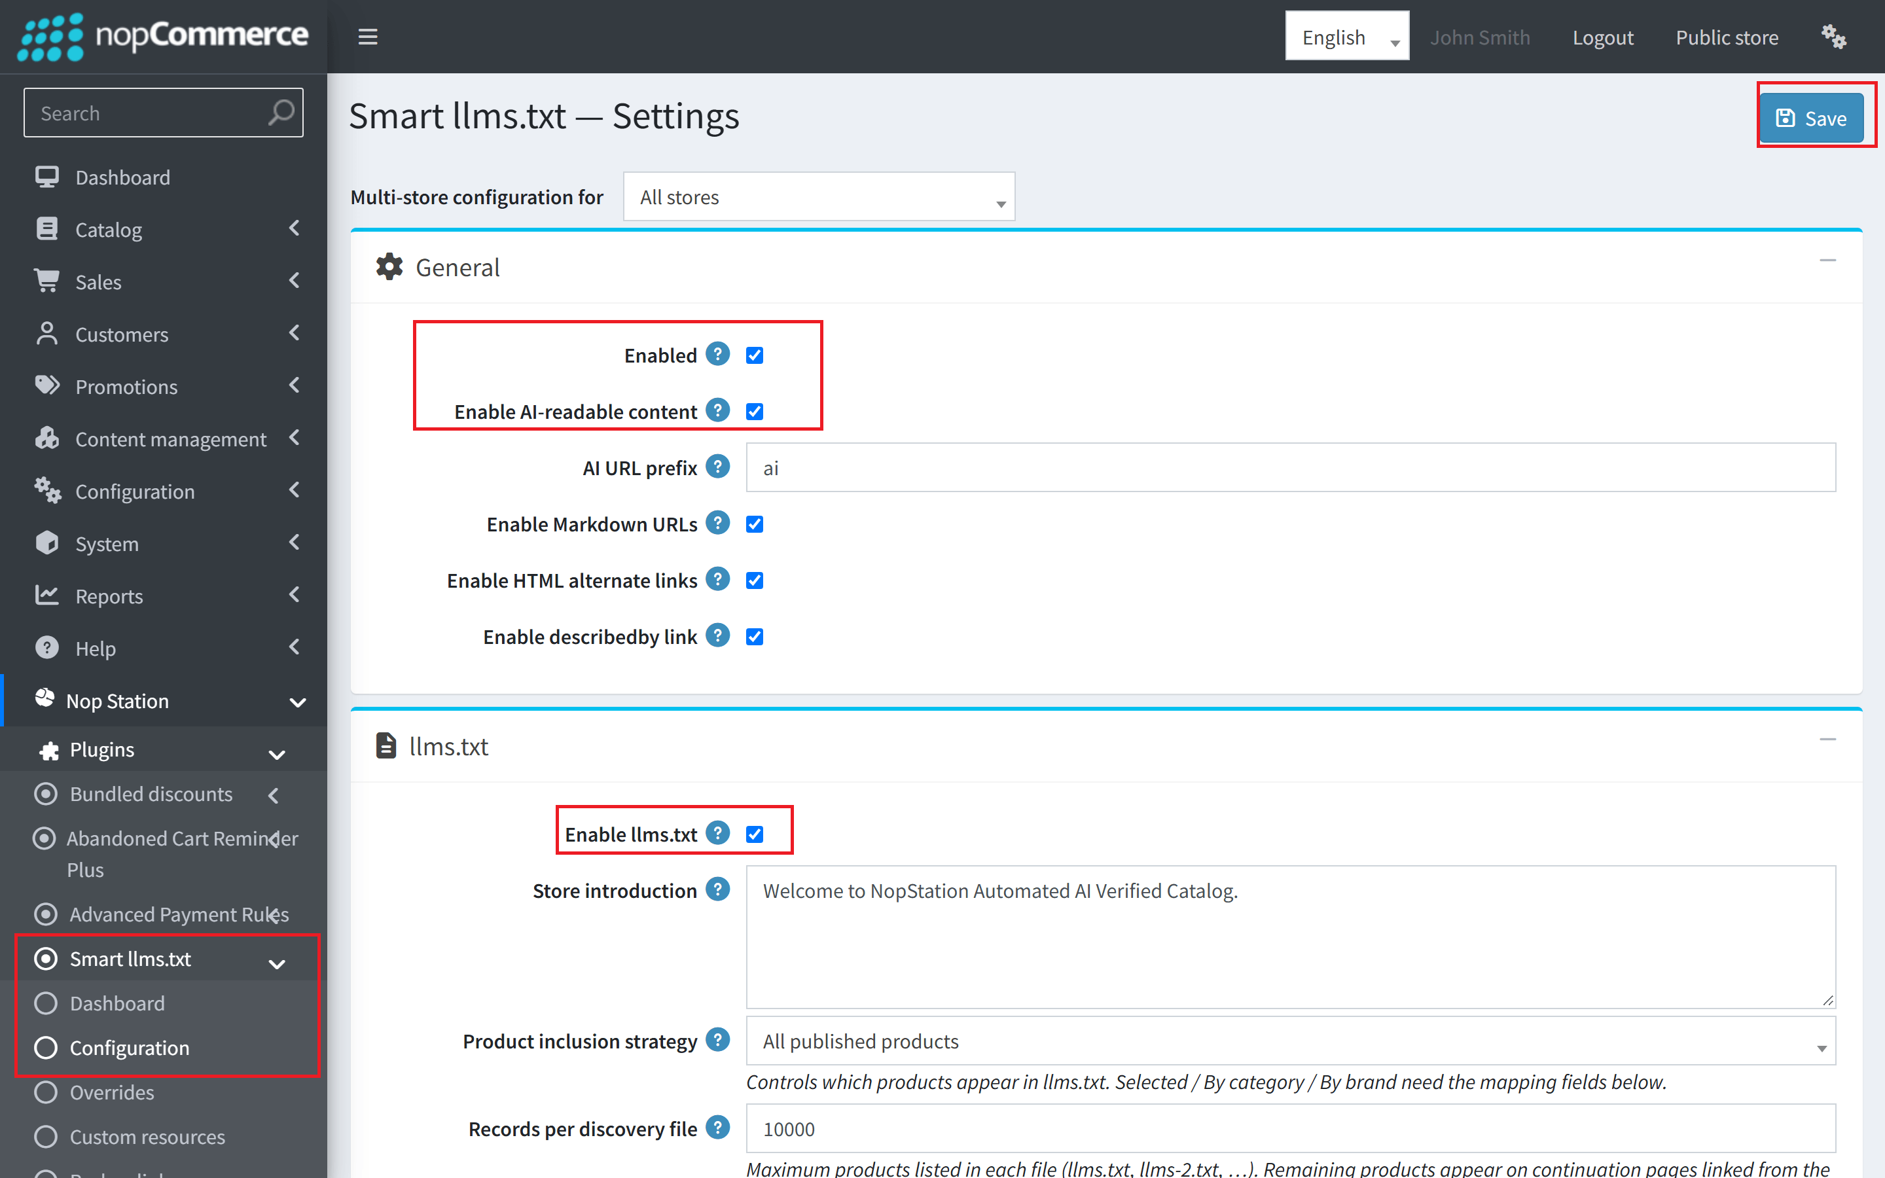Toggle the Enable HTML alternate links checkbox
Image resolution: width=1885 pixels, height=1178 pixels.
(754, 580)
